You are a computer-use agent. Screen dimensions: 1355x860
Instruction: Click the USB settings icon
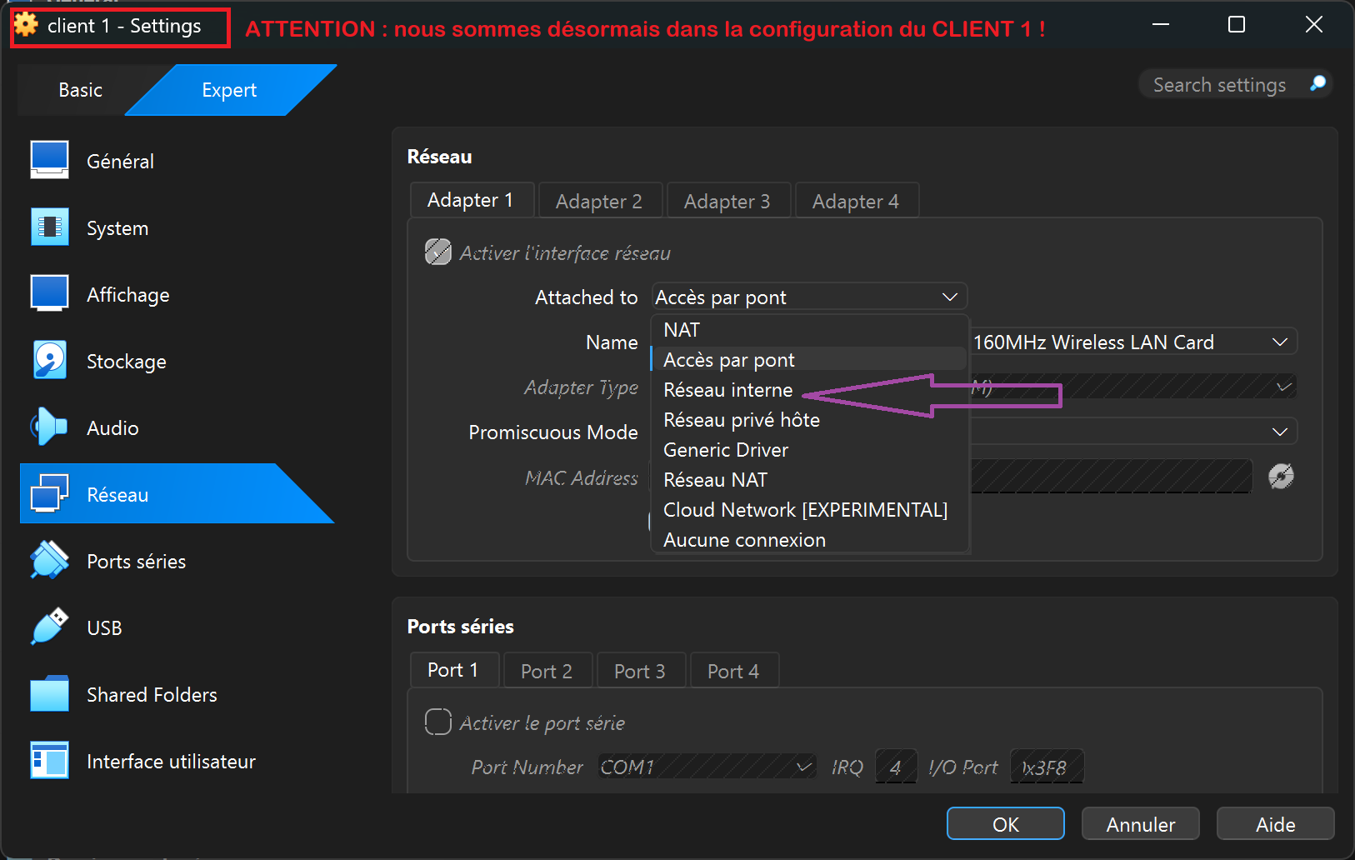50,627
